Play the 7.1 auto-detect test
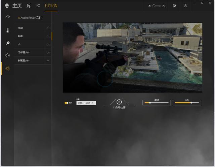 pos(119,102)
